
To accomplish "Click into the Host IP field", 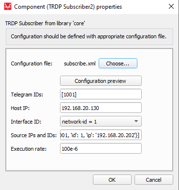I will click(x=101, y=108).
